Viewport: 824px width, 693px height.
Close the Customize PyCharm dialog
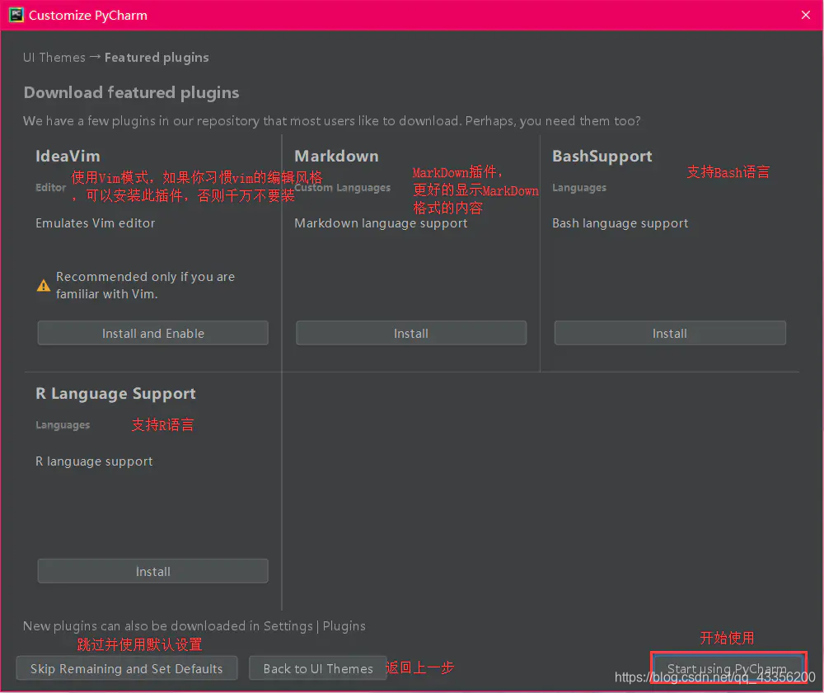click(806, 15)
